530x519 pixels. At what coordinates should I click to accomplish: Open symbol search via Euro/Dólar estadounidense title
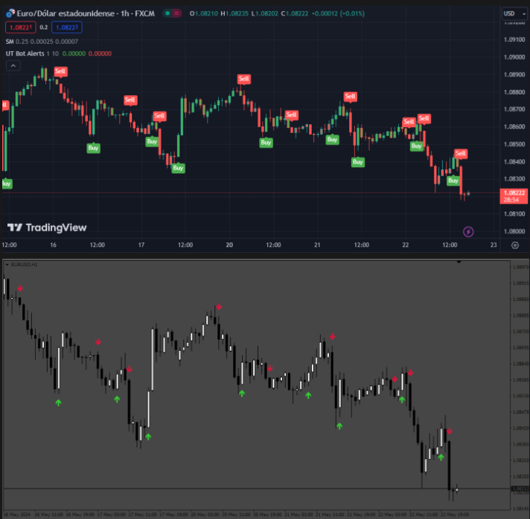tap(86, 13)
